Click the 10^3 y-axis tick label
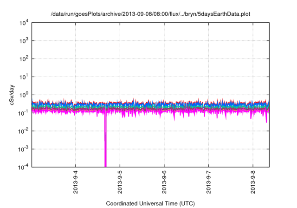Image resolution: width=297 pixels, height=208 pixels. tap(24, 40)
